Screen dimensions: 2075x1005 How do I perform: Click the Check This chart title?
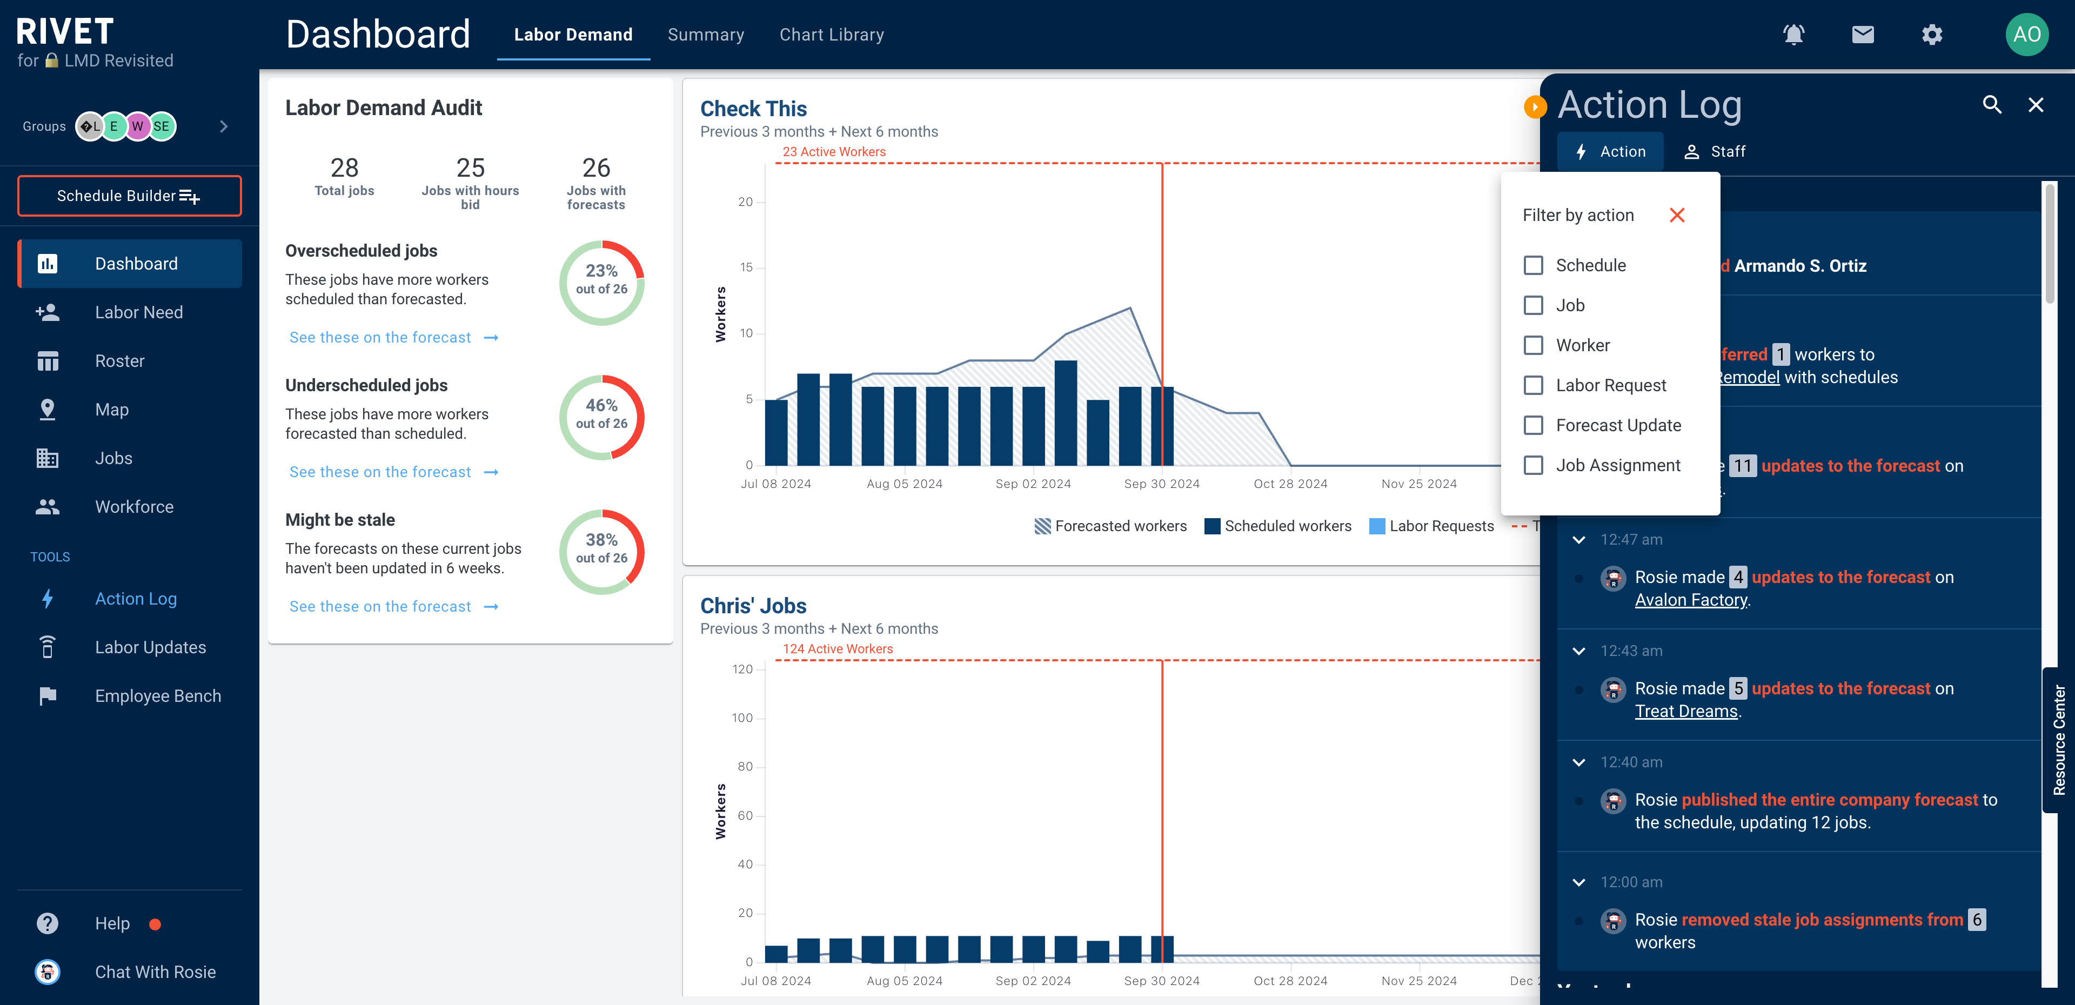pyautogui.click(x=753, y=108)
